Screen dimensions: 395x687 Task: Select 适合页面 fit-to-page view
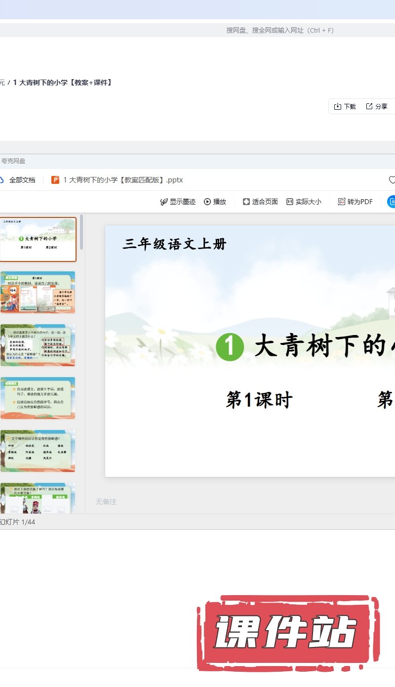coord(260,202)
